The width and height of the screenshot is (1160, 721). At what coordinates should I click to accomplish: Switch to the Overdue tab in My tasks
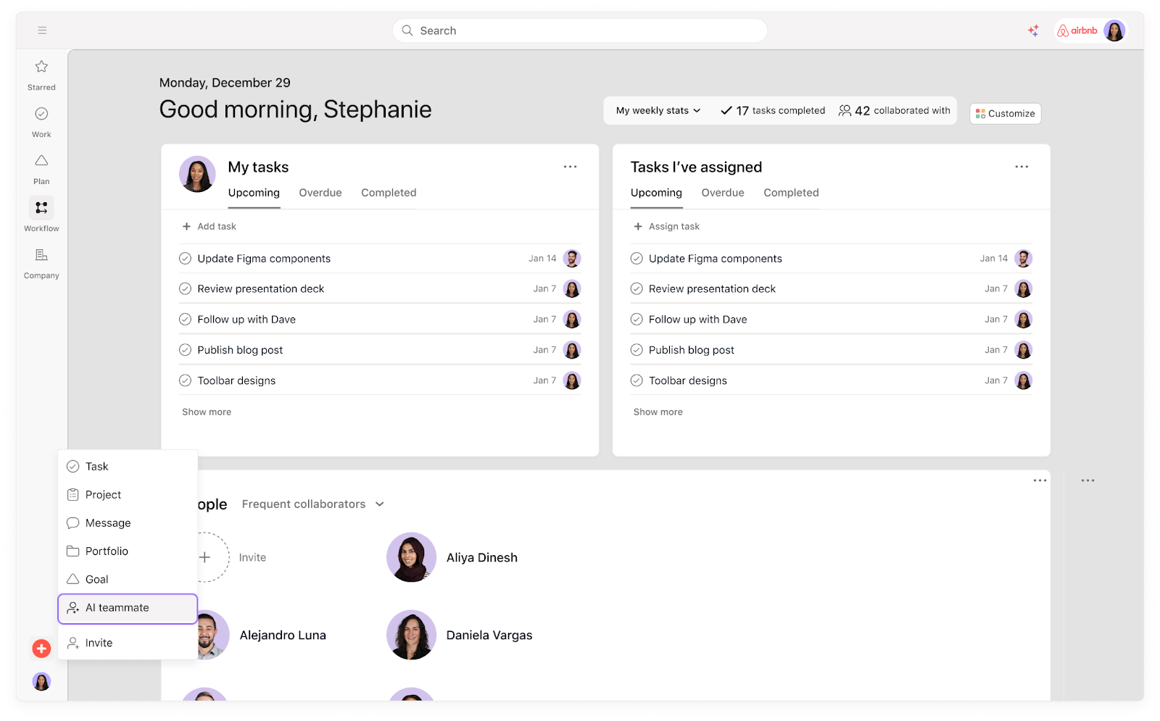pyautogui.click(x=320, y=193)
